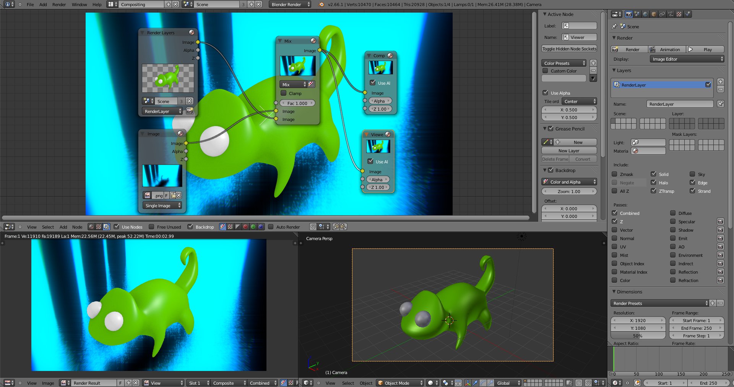The width and height of the screenshot is (734, 387).
Task: Click the paste nodes icon in node header
Action: coord(343,227)
